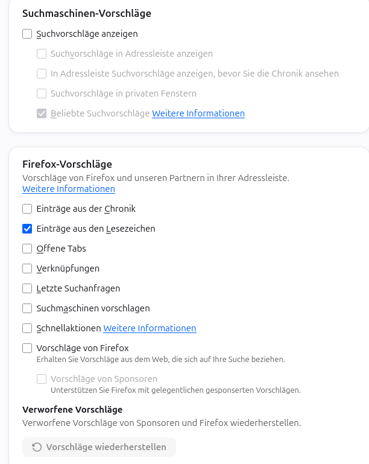Check In Adressleiste Suchvorschläge anzeigen, bevor Chronik
Viewport: 369px width, 464px height.
[x=42, y=74]
